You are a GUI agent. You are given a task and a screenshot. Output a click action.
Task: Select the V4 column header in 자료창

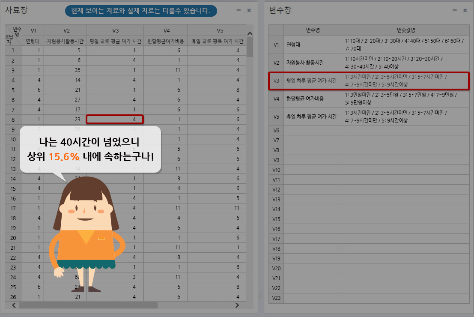166,30
